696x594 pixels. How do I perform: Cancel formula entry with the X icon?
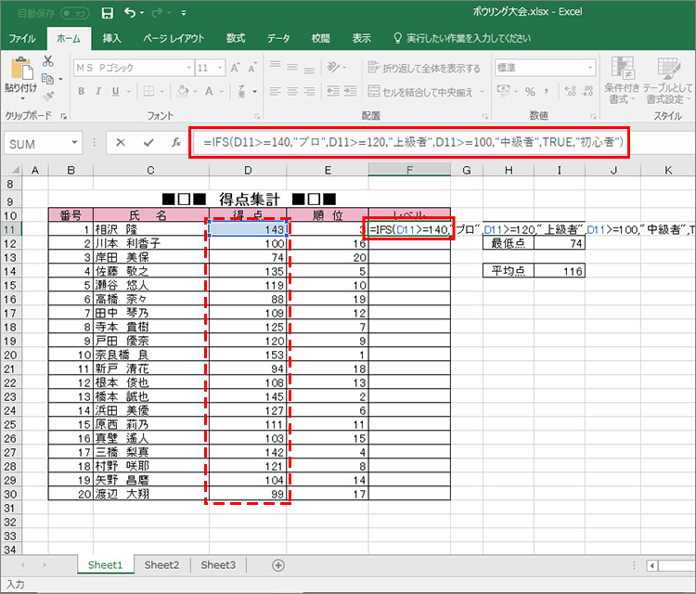[x=120, y=143]
